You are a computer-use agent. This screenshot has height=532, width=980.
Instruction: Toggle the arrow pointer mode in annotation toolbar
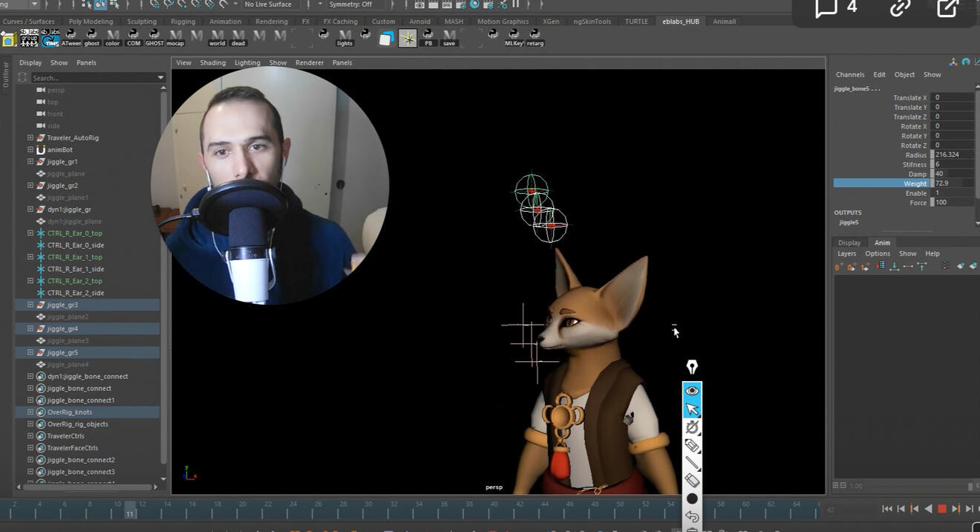click(692, 409)
